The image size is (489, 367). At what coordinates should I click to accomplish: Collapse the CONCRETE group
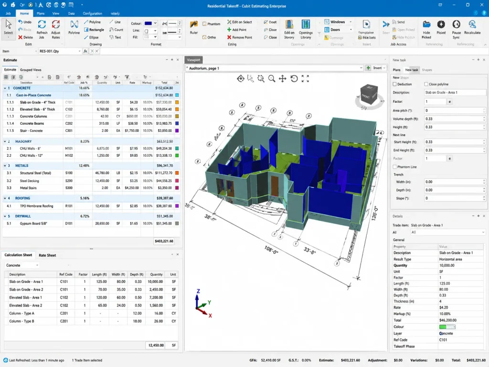[x=5, y=88]
